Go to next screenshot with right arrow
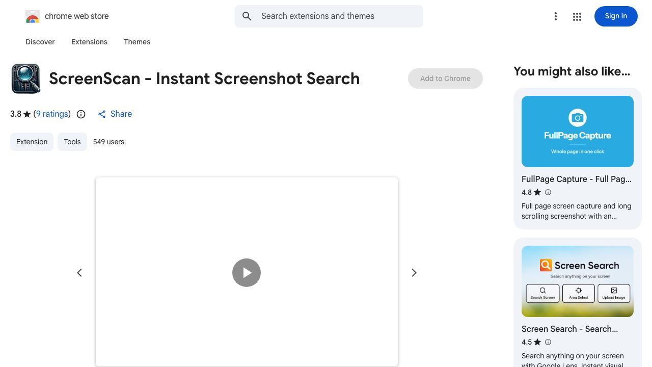The image size is (652, 367). (x=414, y=273)
